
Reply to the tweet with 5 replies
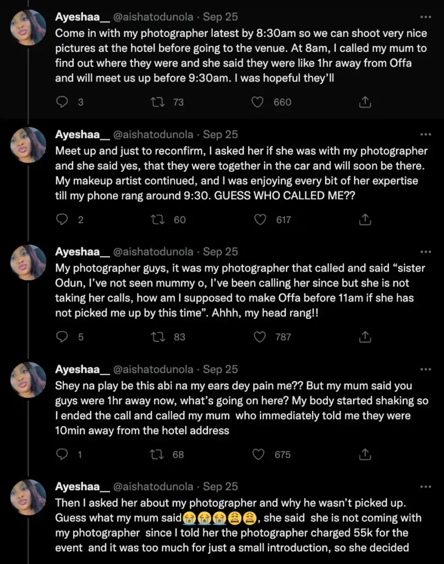tap(63, 337)
